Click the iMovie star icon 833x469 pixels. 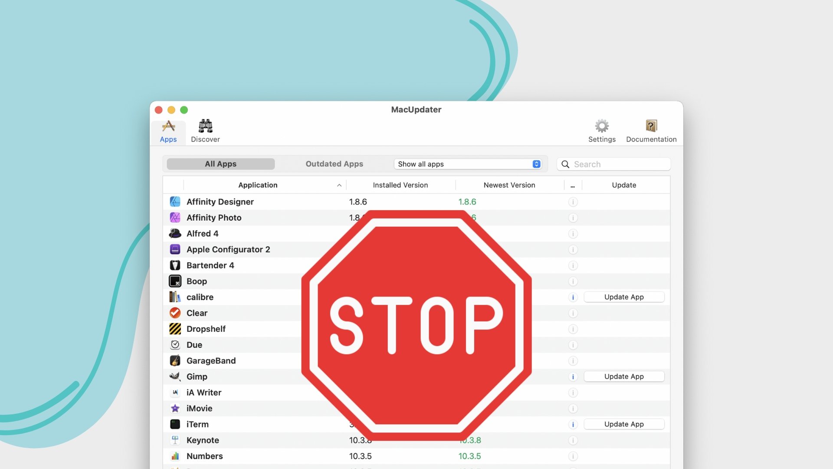point(175,408)
